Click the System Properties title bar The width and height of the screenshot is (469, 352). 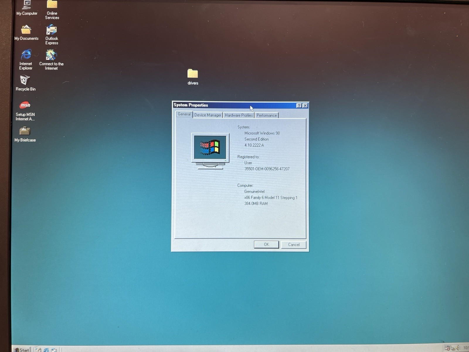[x=235, y=105]
